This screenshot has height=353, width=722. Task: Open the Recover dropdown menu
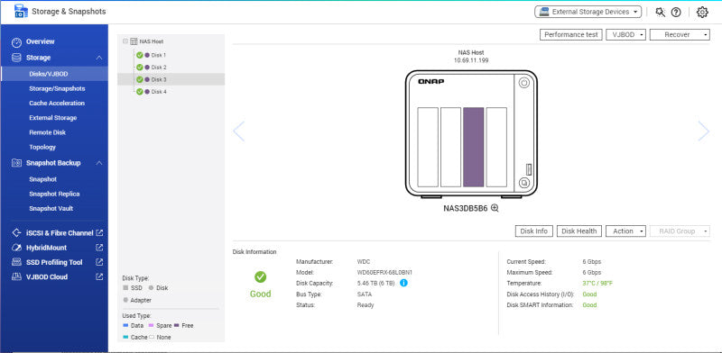[x=680, y=34]
